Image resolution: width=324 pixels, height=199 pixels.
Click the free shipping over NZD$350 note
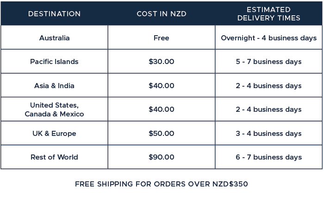(x=162, y=184)
